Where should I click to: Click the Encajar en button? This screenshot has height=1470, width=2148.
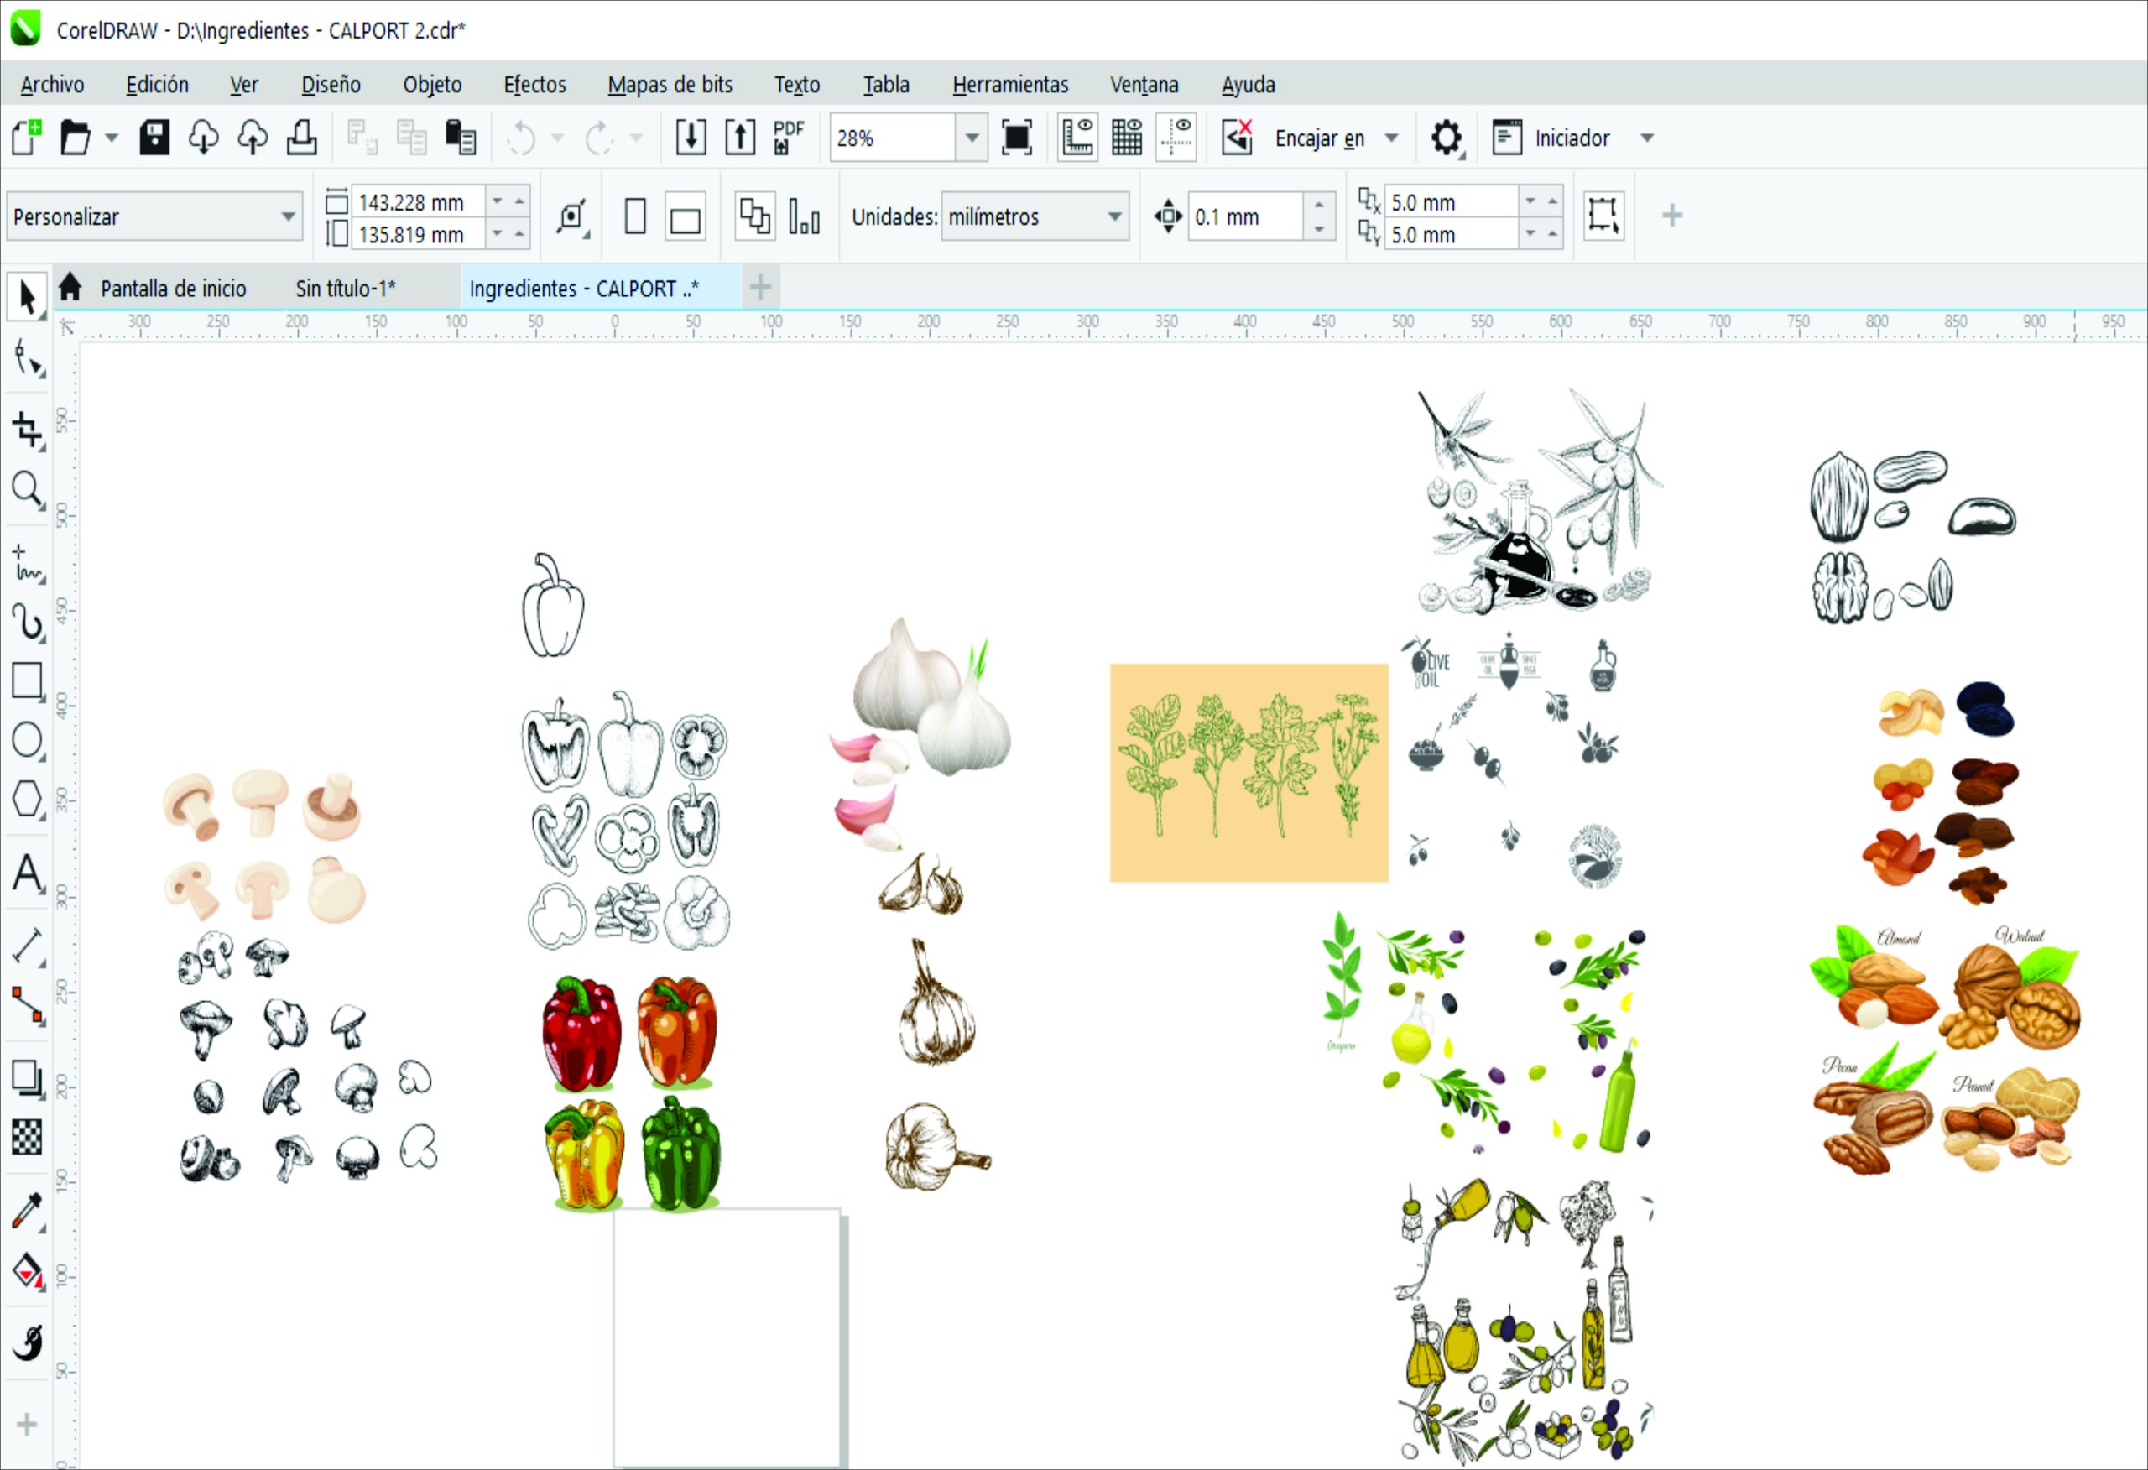(1320, 138)
